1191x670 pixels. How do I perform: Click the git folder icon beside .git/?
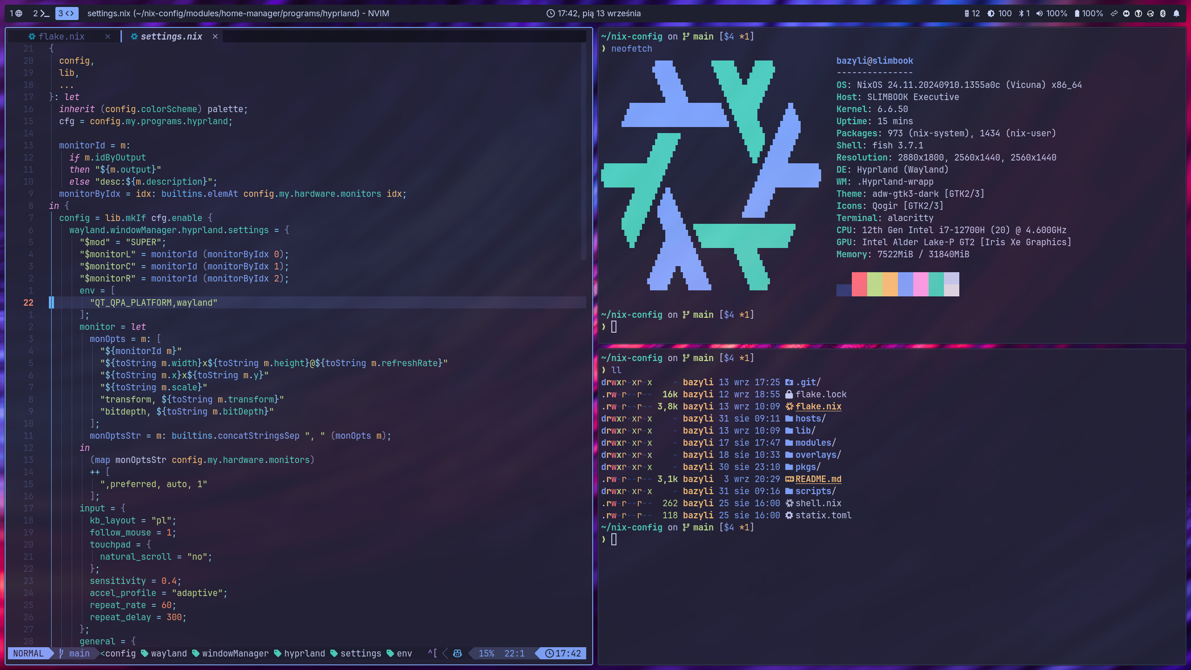[x=789, y=382]
